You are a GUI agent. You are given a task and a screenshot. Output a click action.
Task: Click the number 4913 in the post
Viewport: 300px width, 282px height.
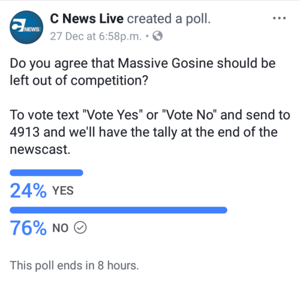[25, 132]
